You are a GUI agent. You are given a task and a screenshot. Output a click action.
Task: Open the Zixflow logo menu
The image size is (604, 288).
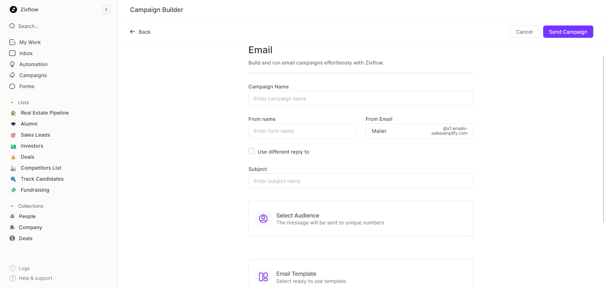(24, 9)
